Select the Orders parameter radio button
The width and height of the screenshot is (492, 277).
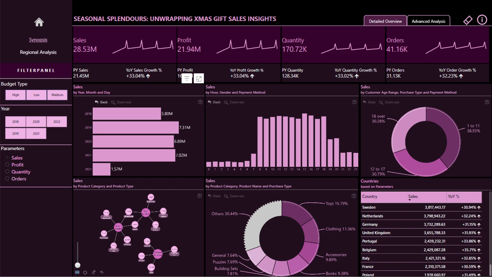[x=7, y=178]
